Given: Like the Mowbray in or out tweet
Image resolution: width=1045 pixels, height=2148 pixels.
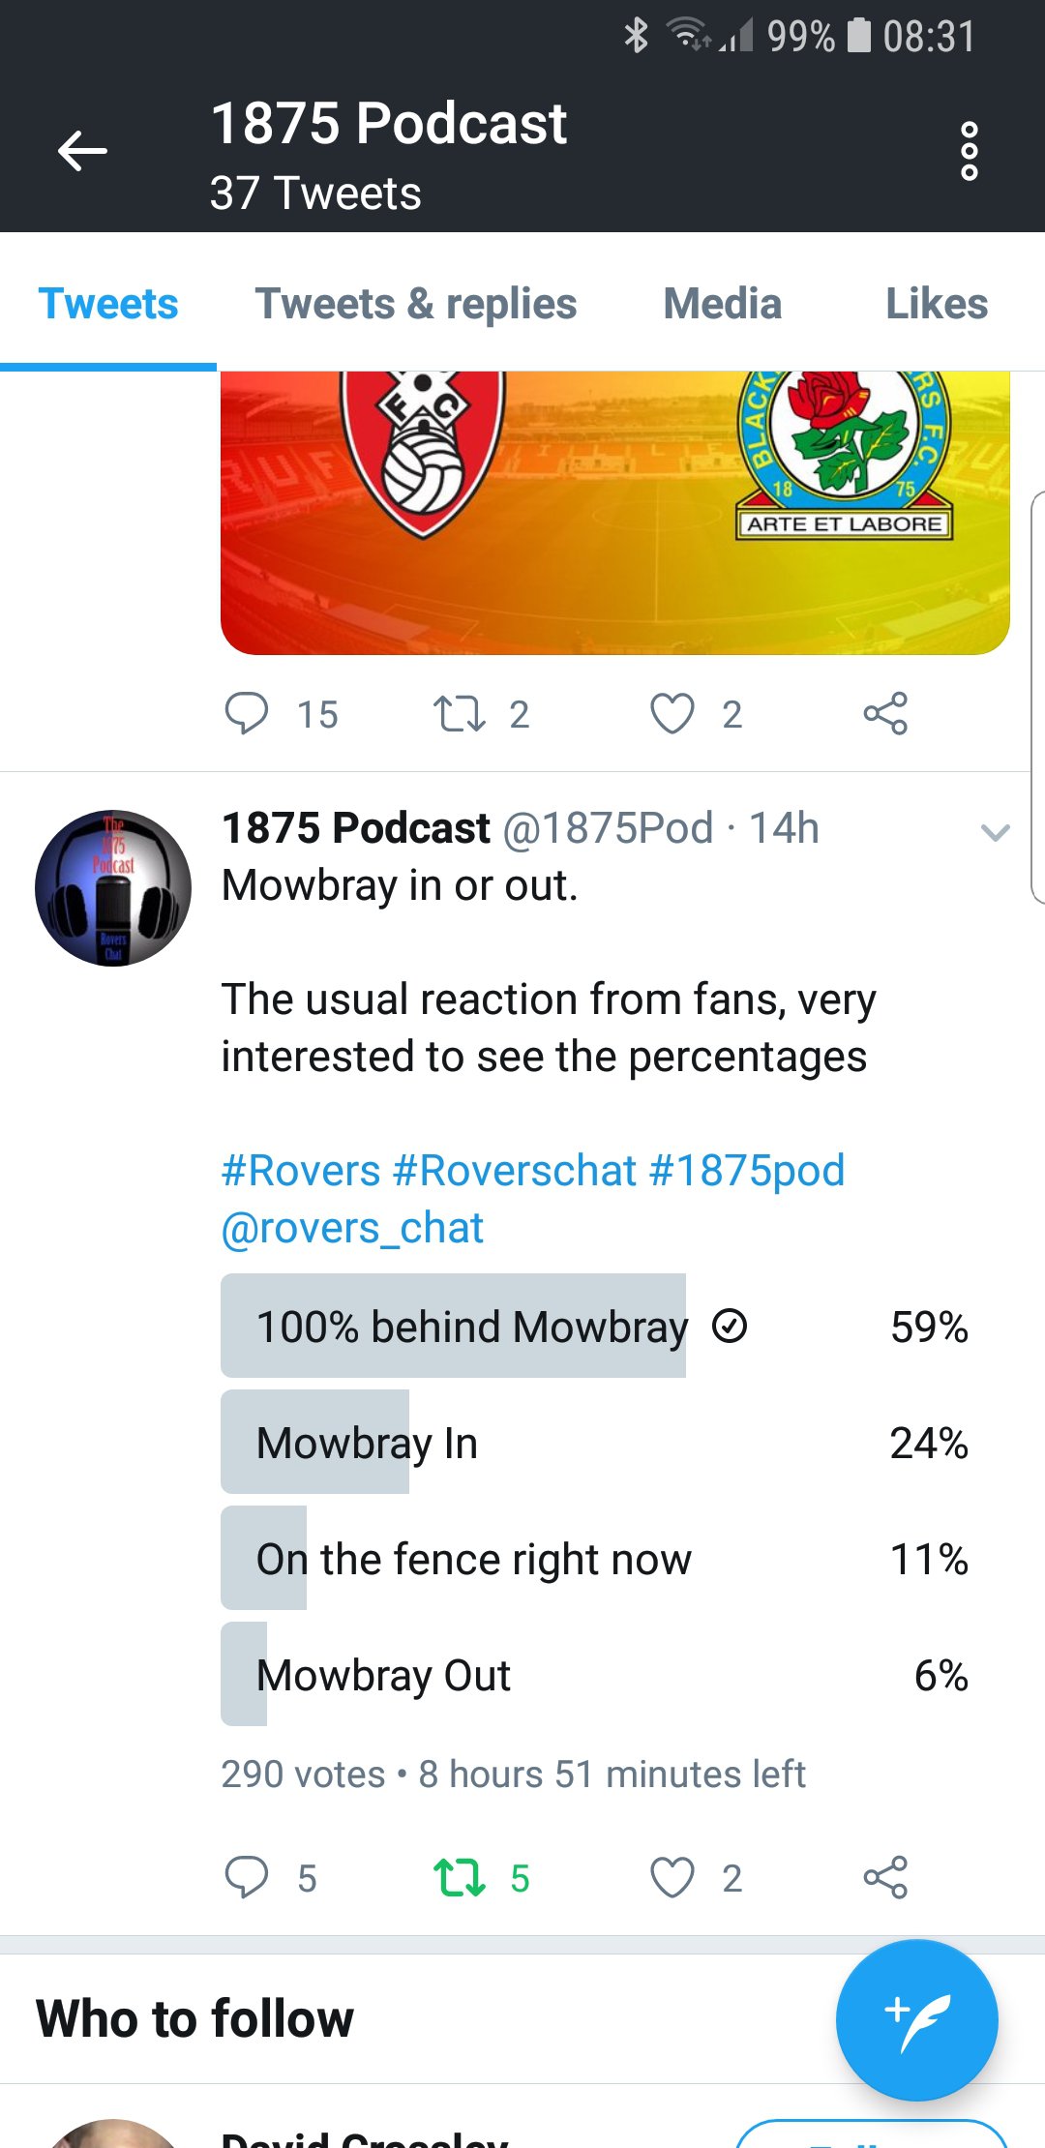Looking at the screenshot, I should coord(672,1877).
